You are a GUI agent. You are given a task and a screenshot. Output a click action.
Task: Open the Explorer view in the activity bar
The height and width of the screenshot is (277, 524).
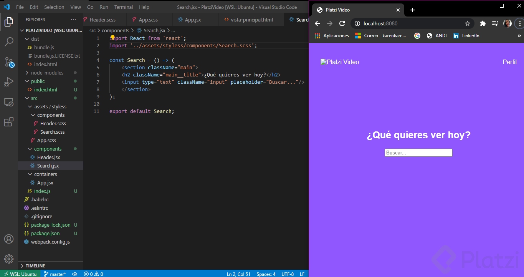click(9, 22)
